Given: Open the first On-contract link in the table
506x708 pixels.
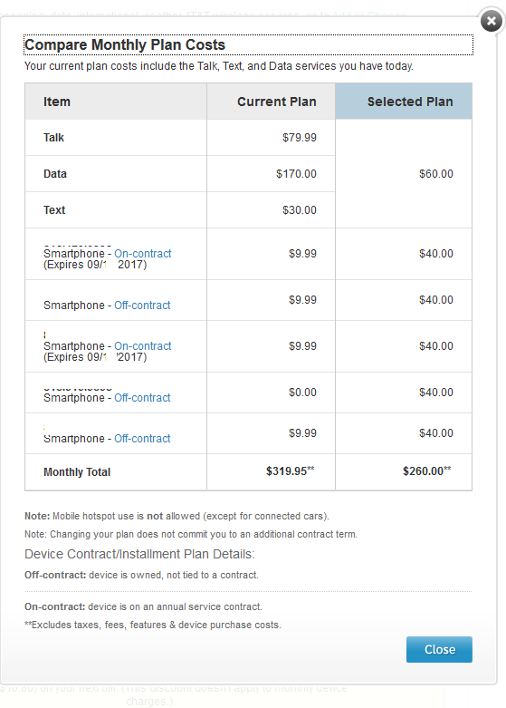Looking at the screenshot, I should [142, 253].
